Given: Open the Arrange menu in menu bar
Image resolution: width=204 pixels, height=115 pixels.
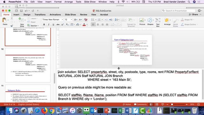Looking at the screenshot, I should (x=69, y=2).
